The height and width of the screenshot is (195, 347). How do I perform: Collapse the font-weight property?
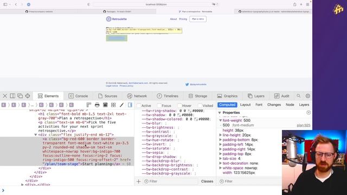click(221, 120)
